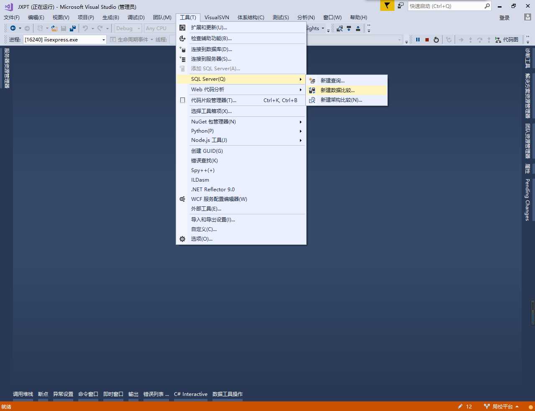Image resolution: width=535 pixels, height=411 pixels.
Task: Click the 登录 sign-in link
Action: point(504,18)
